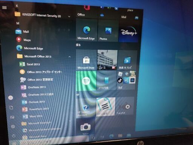Open the Mail tile at top right
Viewport: 193px width, 145px height.
(129, 17)
